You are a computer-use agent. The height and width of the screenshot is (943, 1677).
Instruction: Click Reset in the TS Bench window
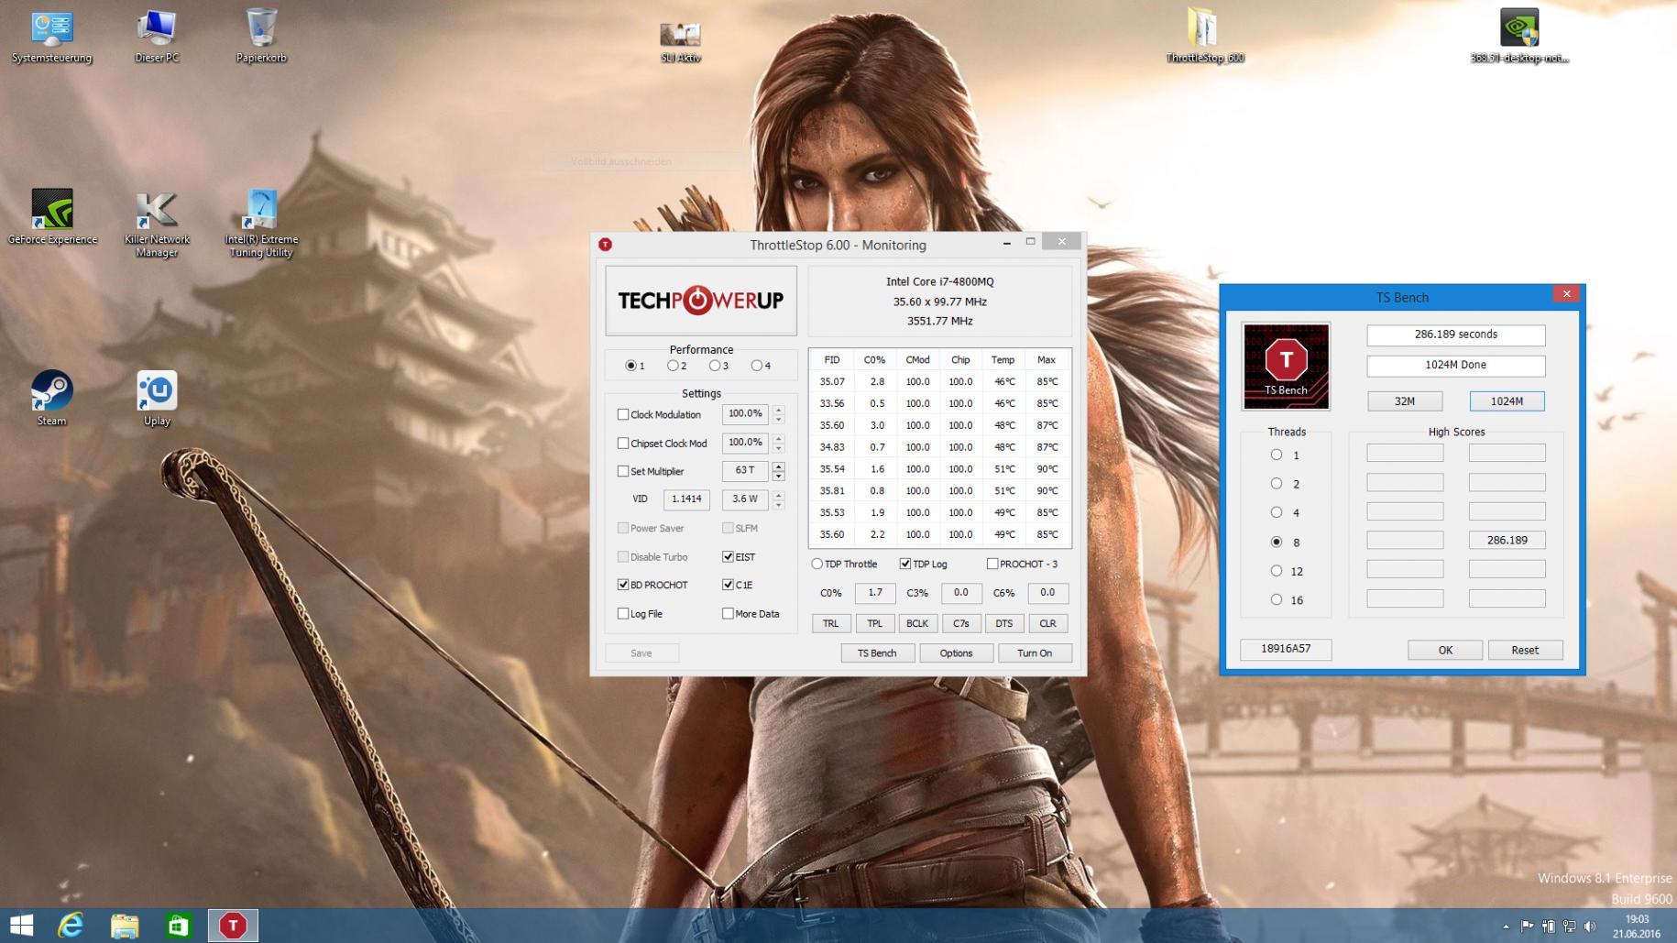[x=1525, y=650]
